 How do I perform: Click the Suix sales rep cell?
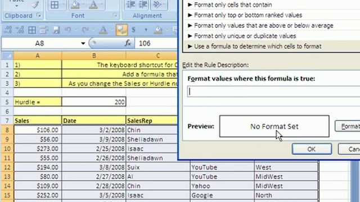pyautogui.click(x=158, y=167)
